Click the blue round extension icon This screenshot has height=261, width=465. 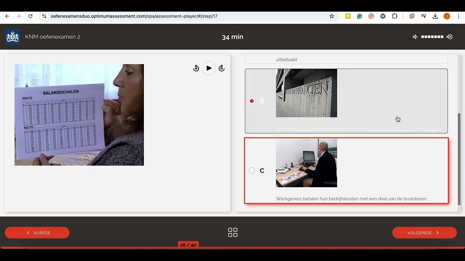[x=383, y=16]
